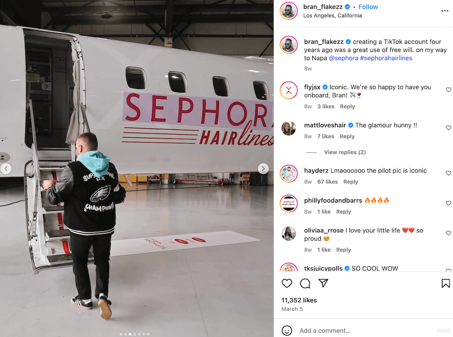
Task: Open the Los Angeles, California location
Action: tap(332, 16)
